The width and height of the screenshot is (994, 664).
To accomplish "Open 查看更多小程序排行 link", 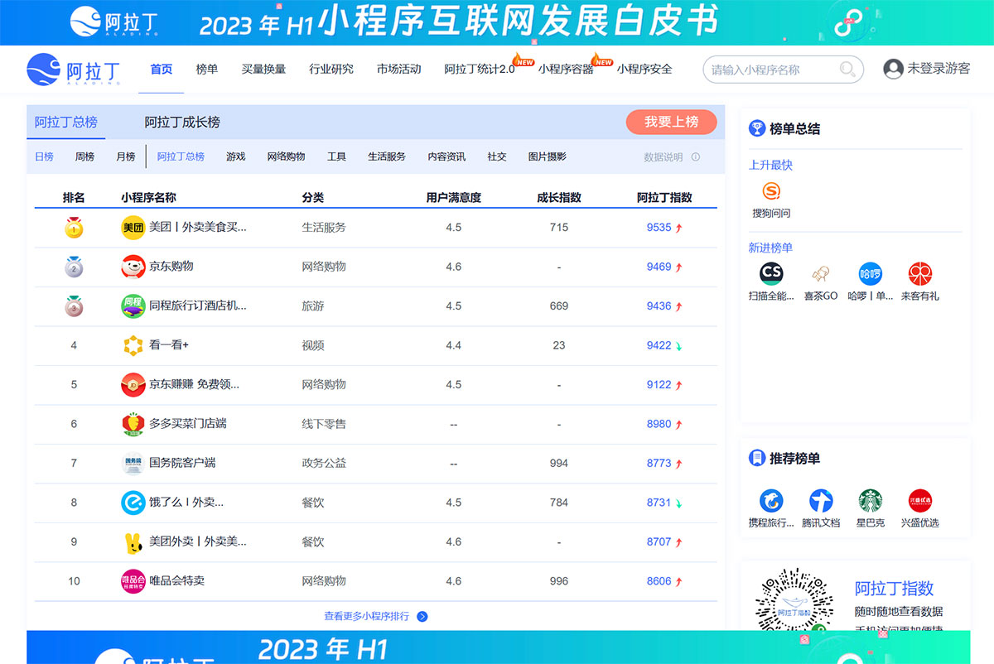I will click(370, 617).
